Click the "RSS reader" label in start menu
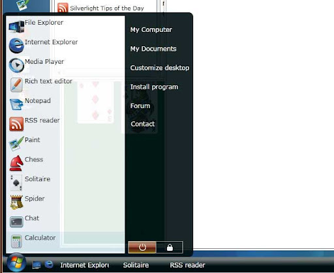 point(42,121)
